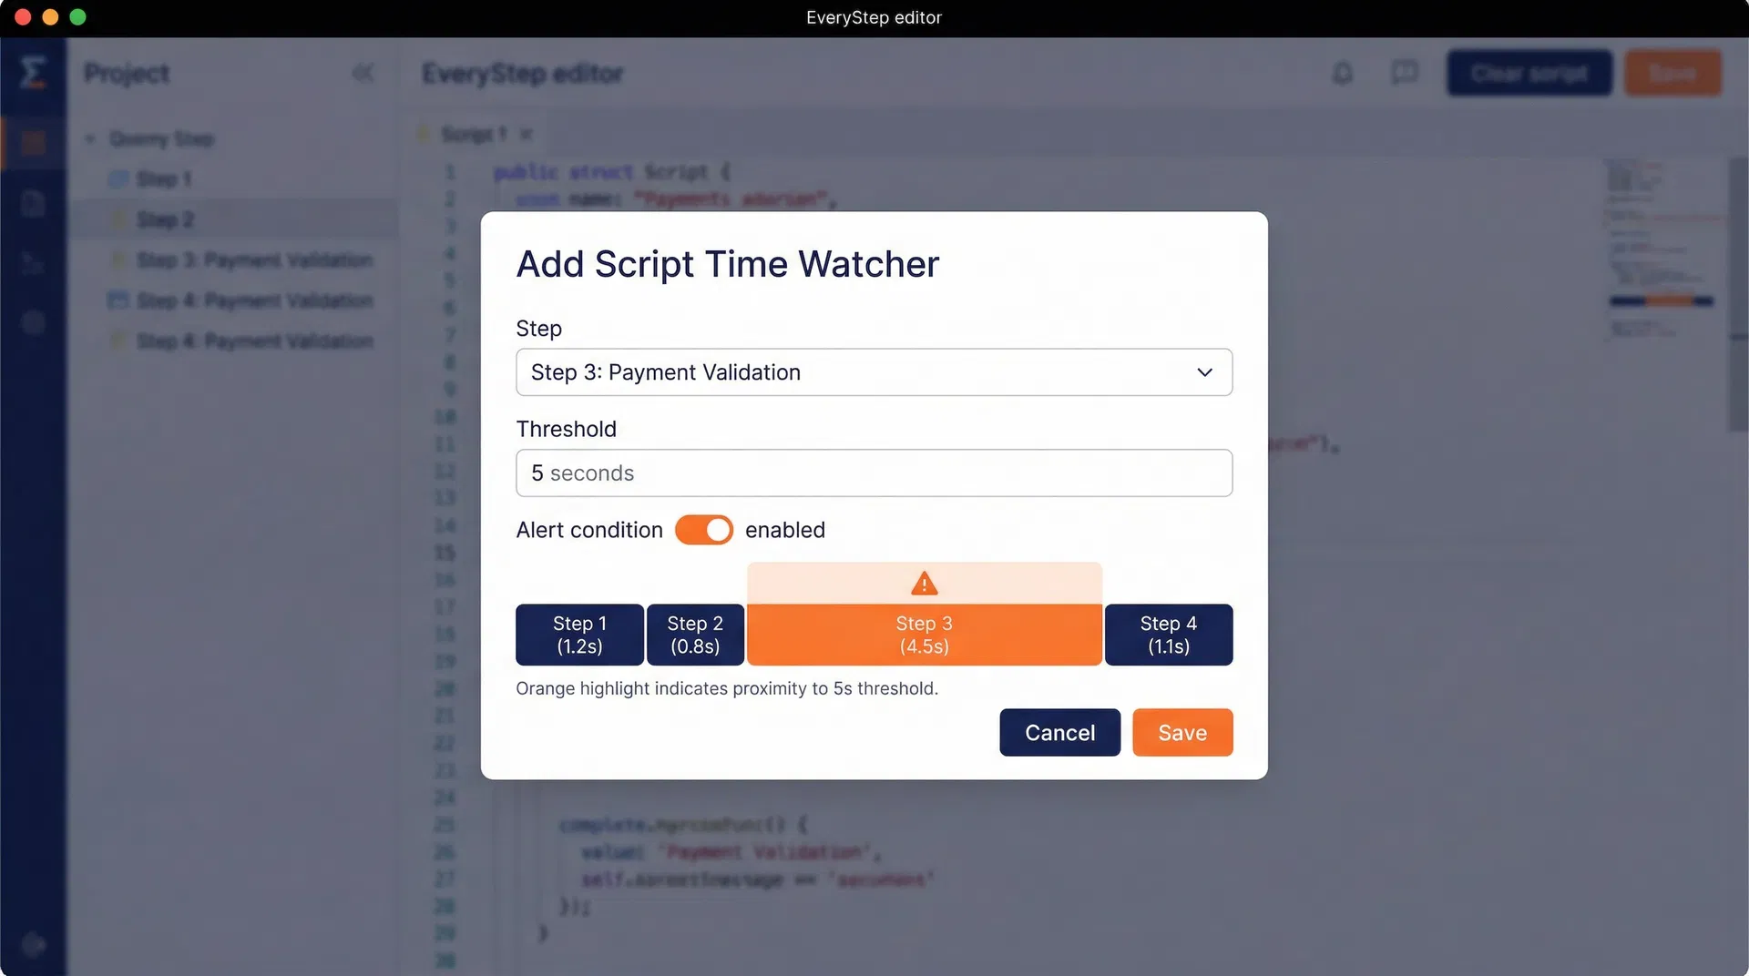
Task: Click the script steps icon in the sidebar
Action: coord(34,264)
